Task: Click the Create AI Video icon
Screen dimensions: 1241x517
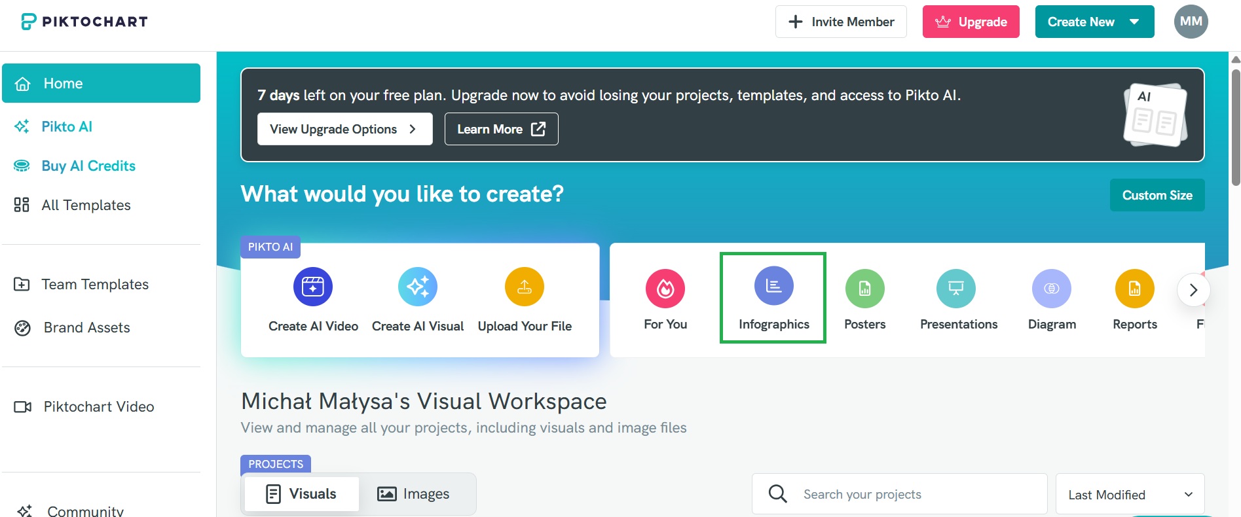Action: click(312, 287)
